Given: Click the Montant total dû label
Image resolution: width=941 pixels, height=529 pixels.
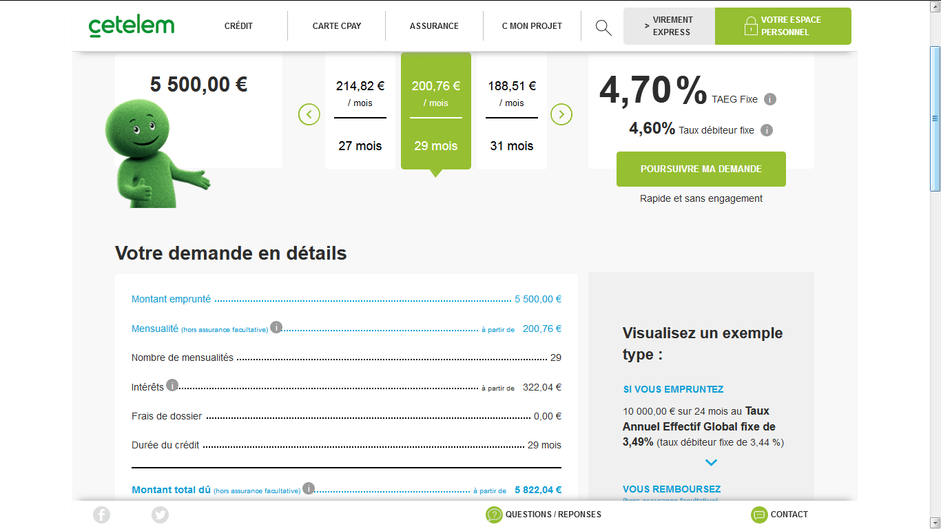Looking at the screenshot, I should point(171,490).
